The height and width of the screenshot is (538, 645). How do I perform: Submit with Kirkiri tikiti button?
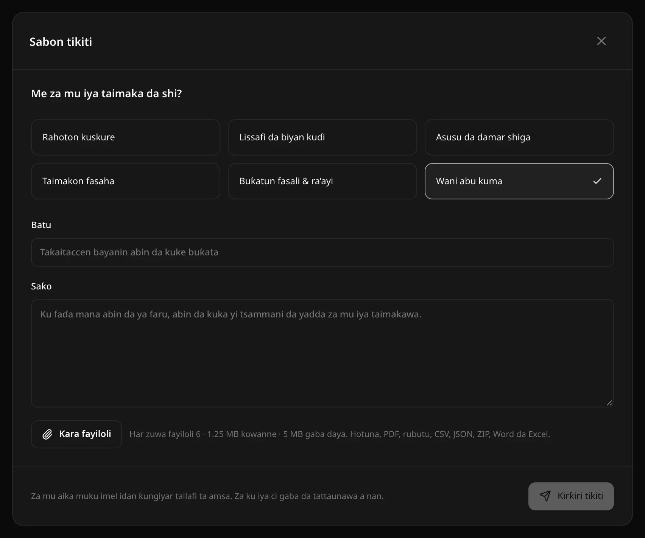pos(571,496)
